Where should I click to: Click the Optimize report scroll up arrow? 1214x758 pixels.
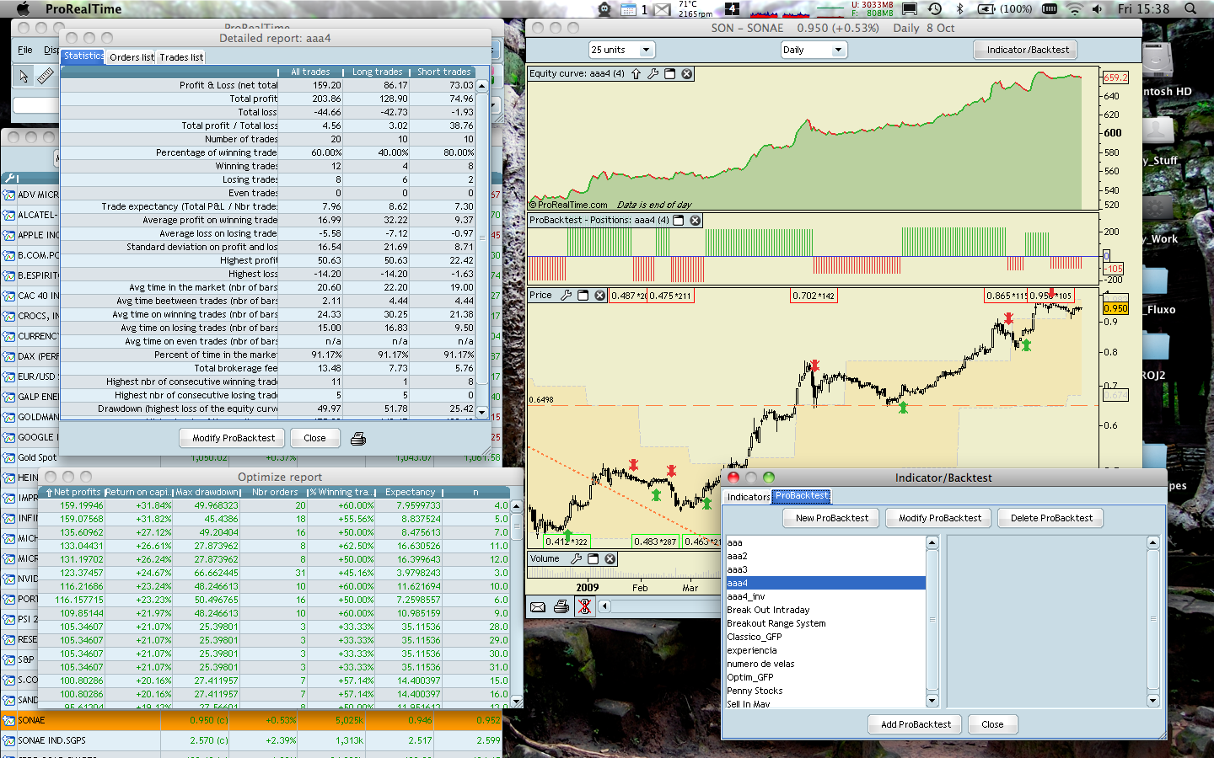click(x=516, y=507)
